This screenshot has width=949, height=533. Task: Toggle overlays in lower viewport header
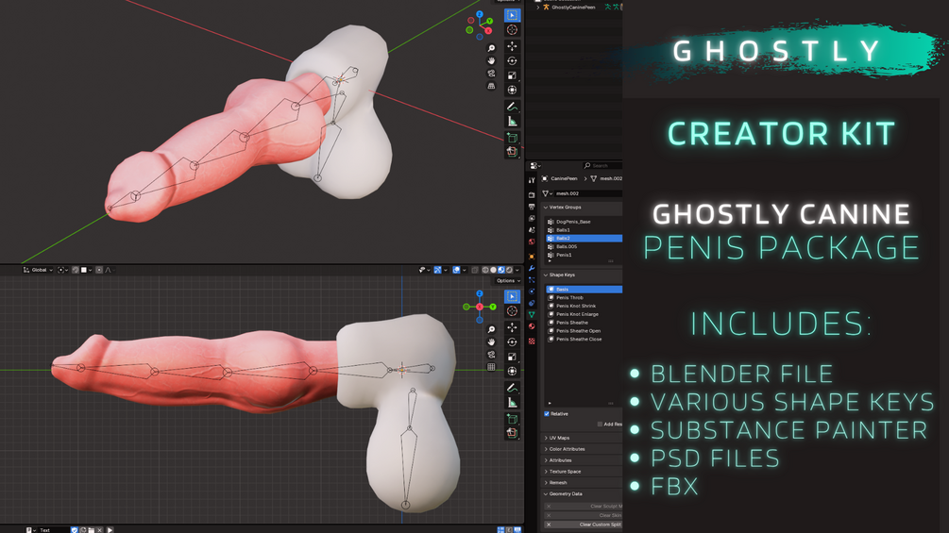point(456,270)
